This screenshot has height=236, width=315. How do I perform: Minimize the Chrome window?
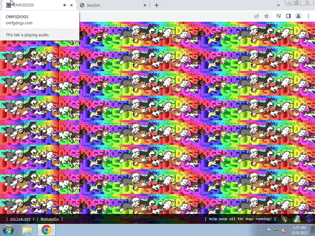tap(289, 3)
